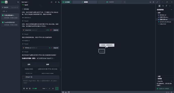Open 报名帖.md in the file tree
The height and width of the screenshot is (93, 174).
click(x=163, y=15)
